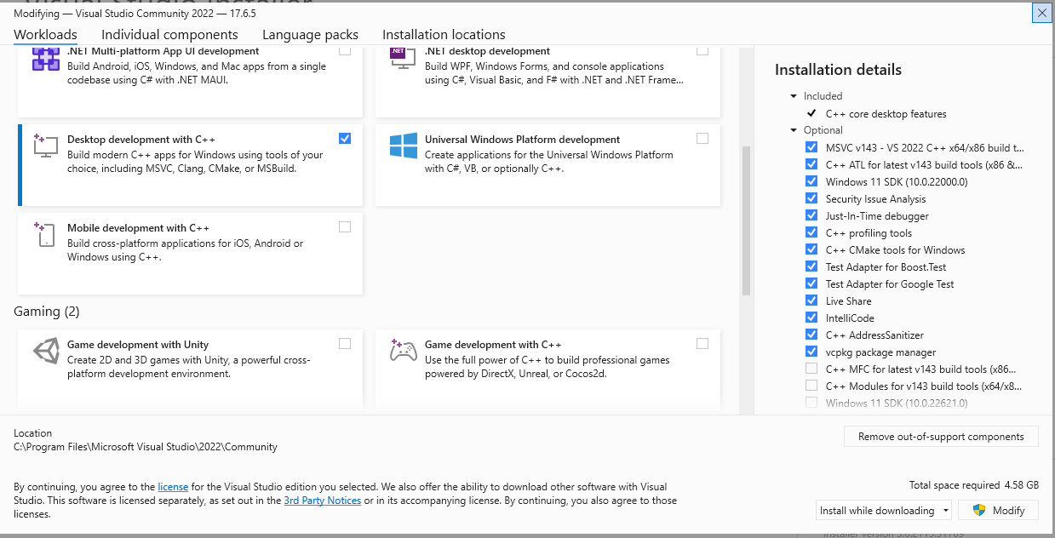Open the Language packs tab
1055x538 pixels.
pyautogui.click(x=310, y=35)
